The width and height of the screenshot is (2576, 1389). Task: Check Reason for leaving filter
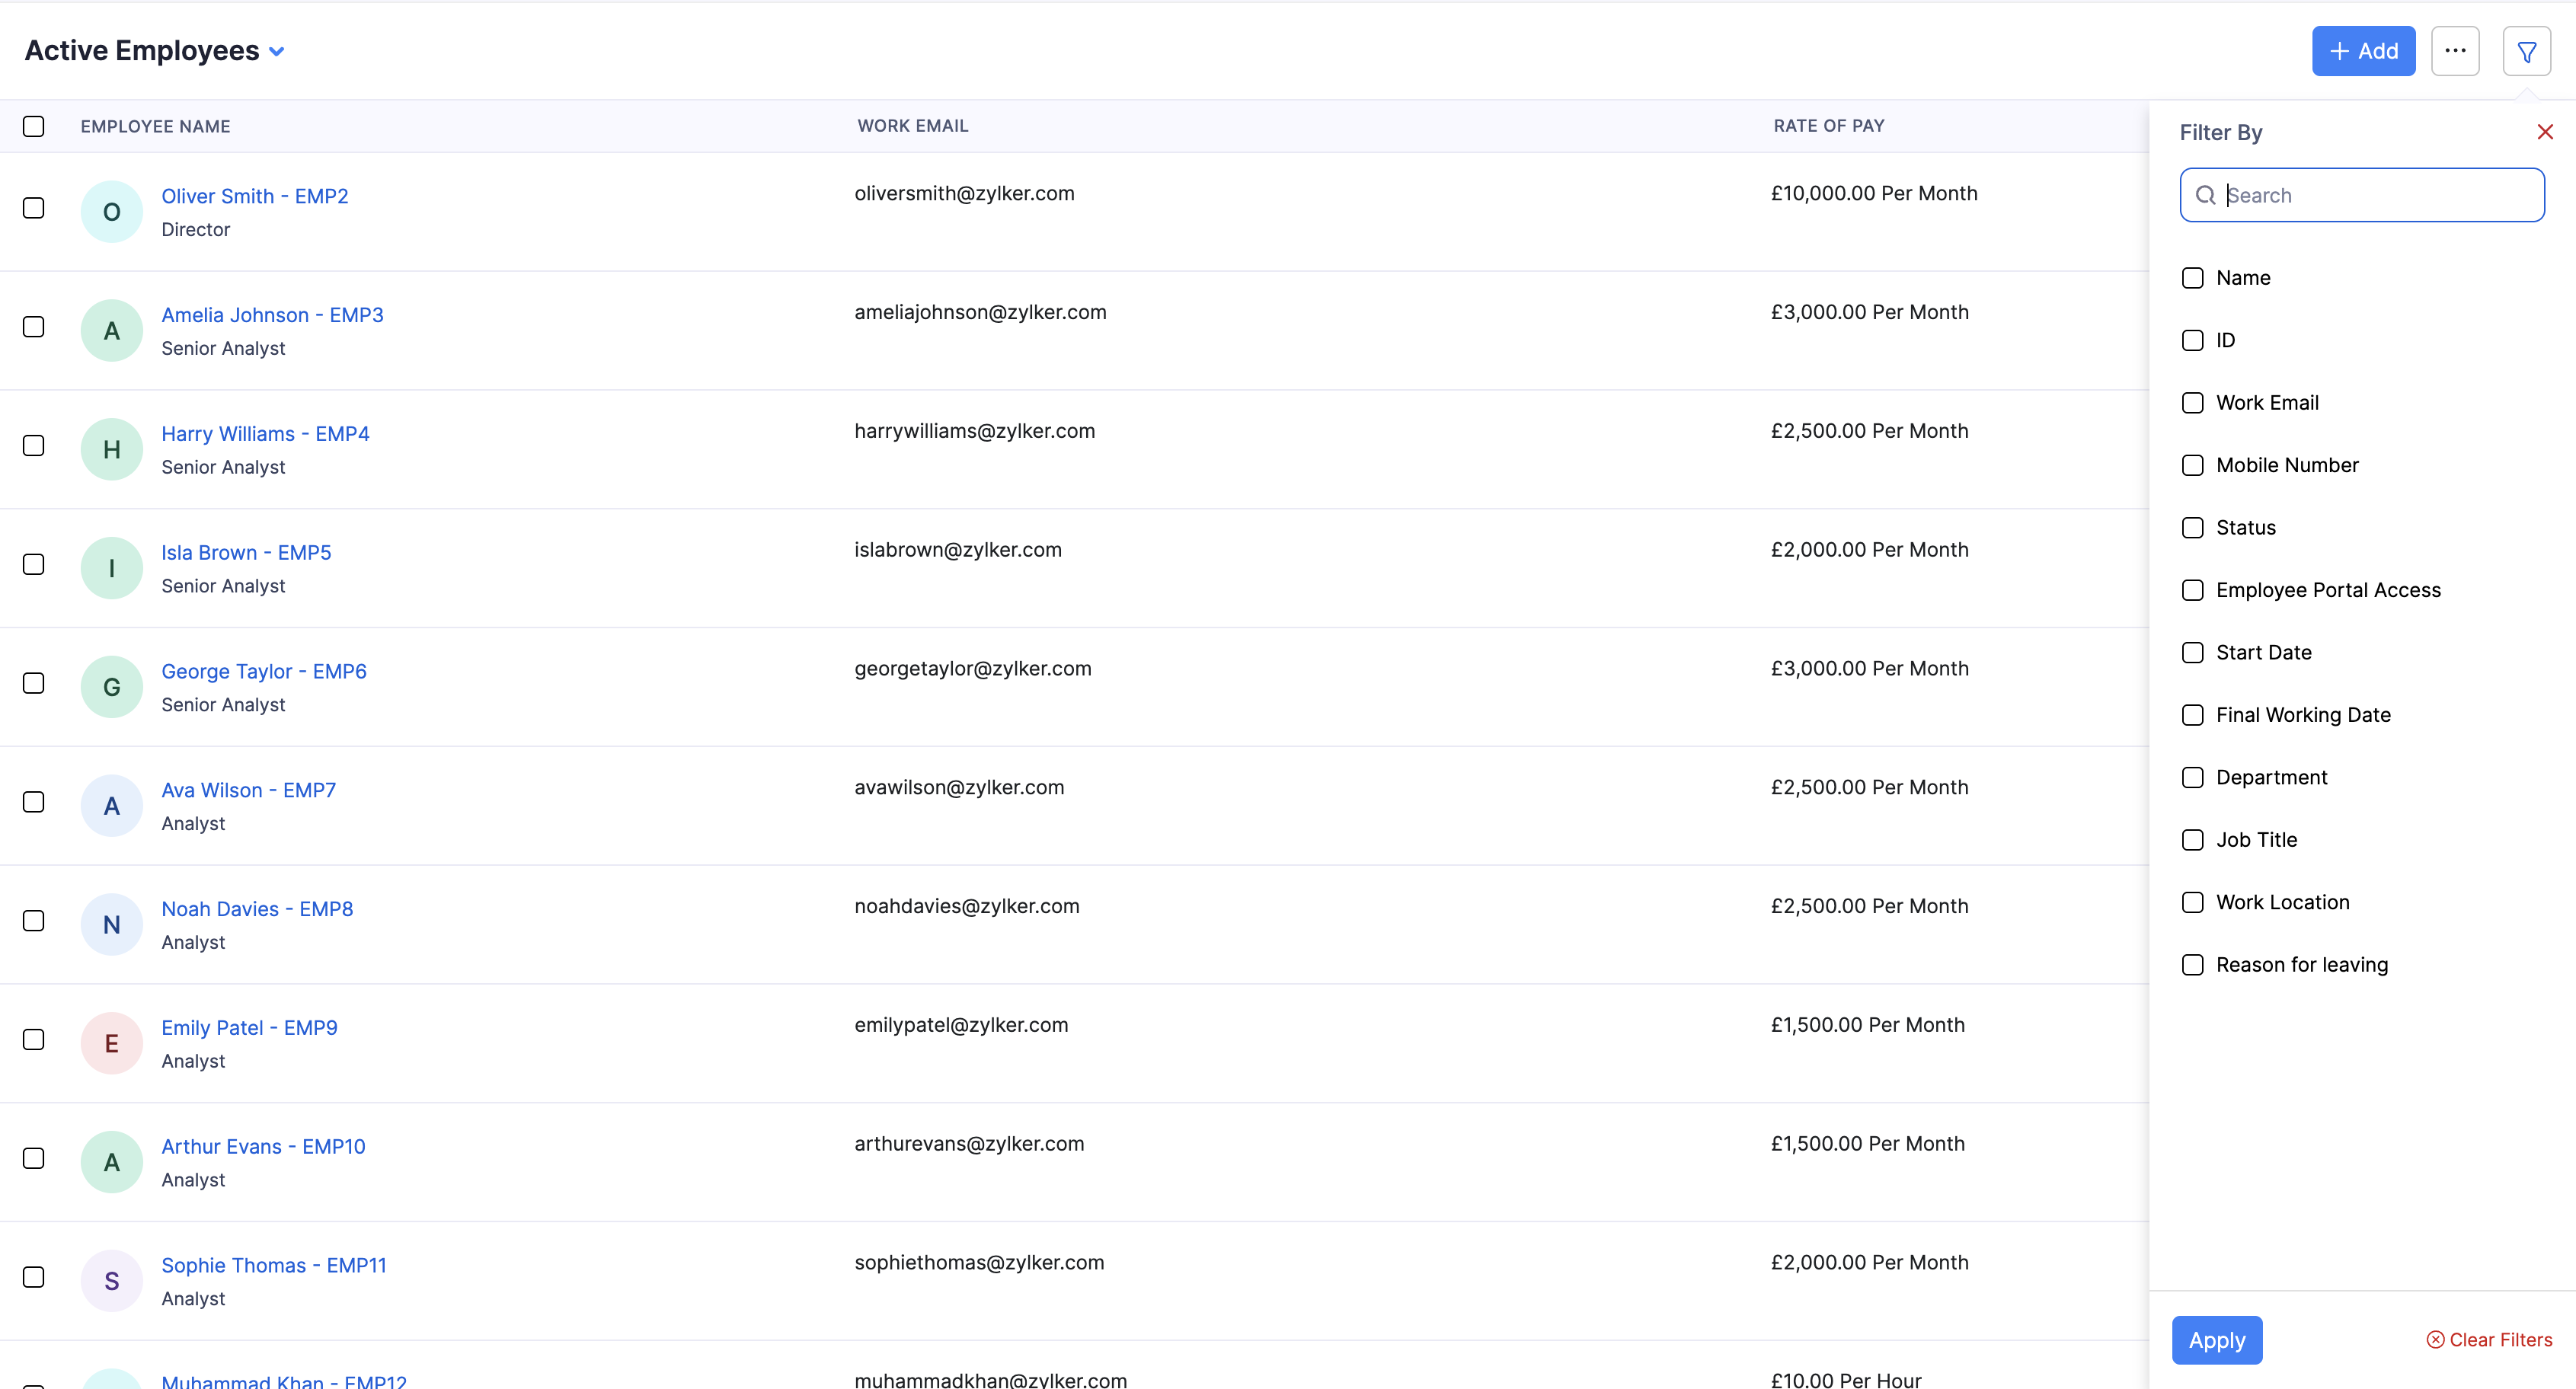coord(2192,965)
